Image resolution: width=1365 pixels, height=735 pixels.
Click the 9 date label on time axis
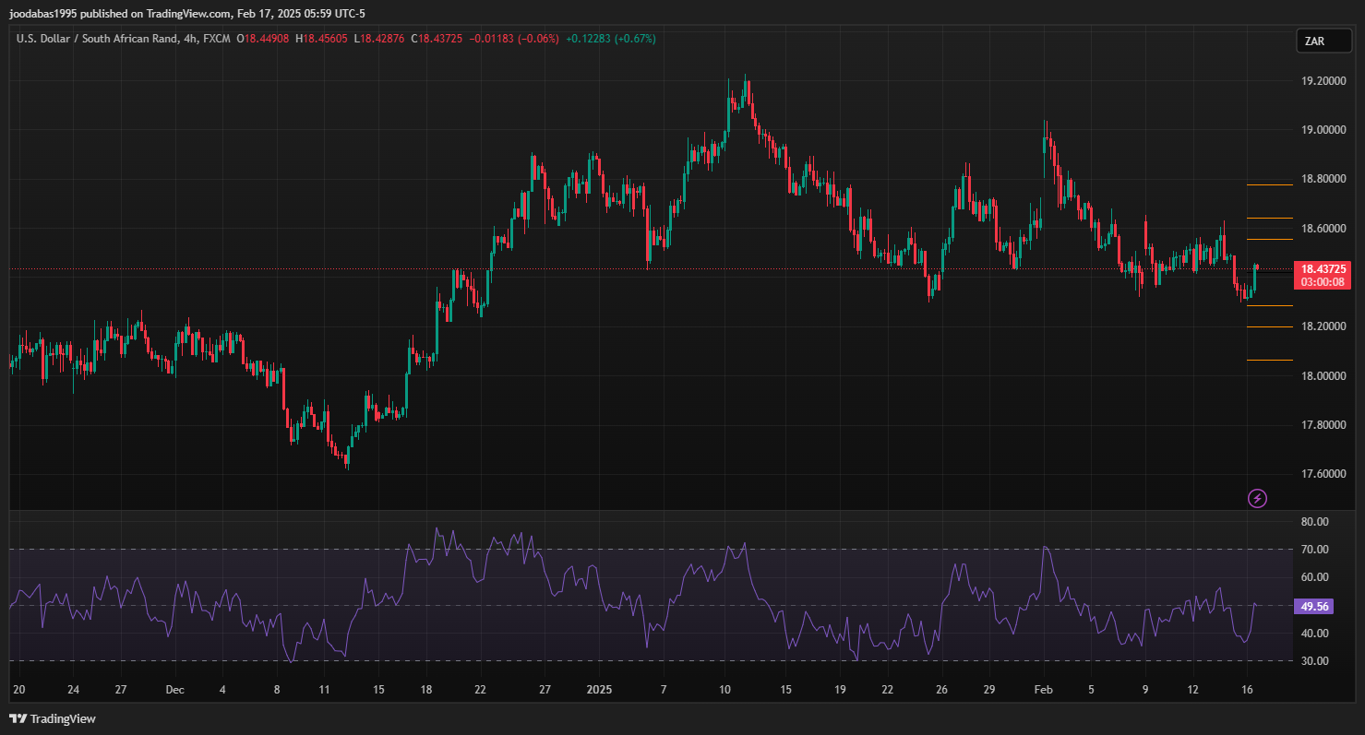(1145, 690)
